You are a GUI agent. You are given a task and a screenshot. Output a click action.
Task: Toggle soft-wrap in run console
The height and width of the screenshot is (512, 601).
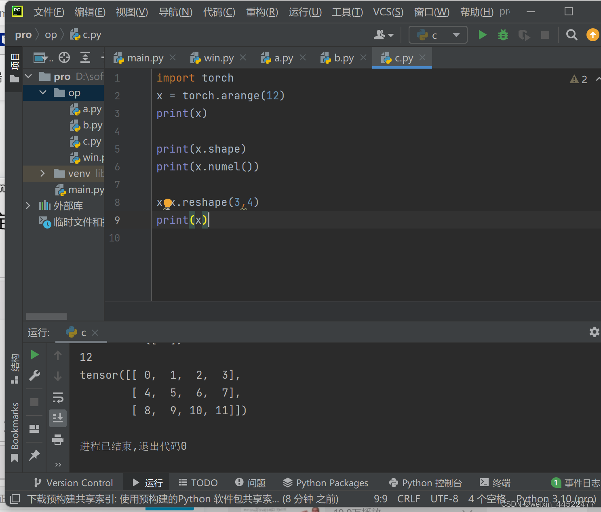click(x=58, y=398)
